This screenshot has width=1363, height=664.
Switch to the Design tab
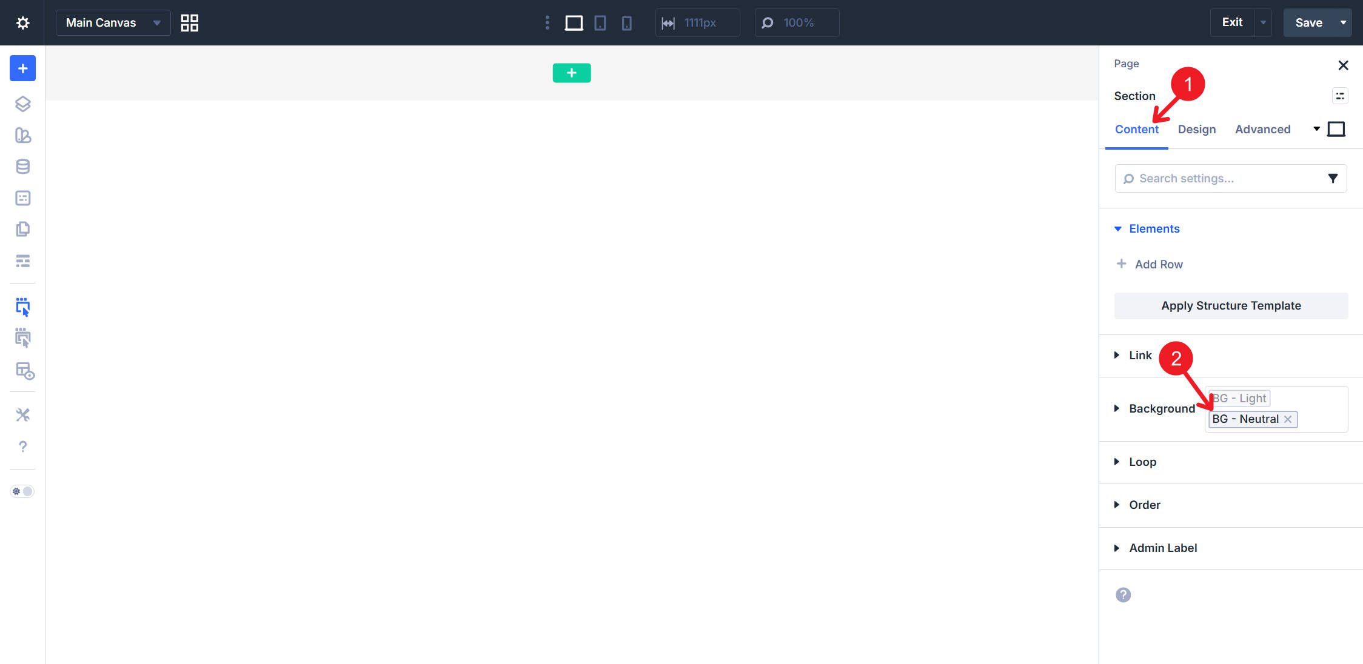[x=1196, y=129]
